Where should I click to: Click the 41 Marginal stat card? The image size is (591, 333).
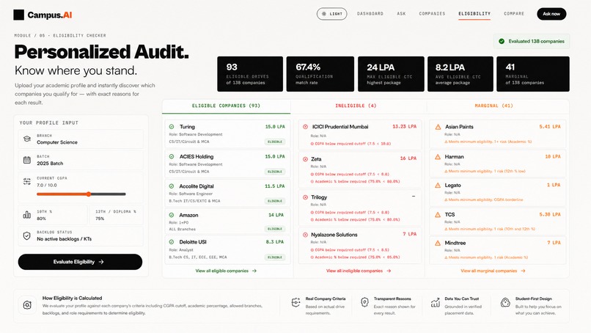pos(533,74)
